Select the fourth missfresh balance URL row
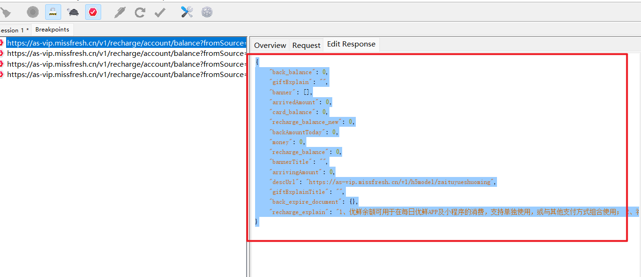Viewport: 641px width, 277px height. pos(126,74)
